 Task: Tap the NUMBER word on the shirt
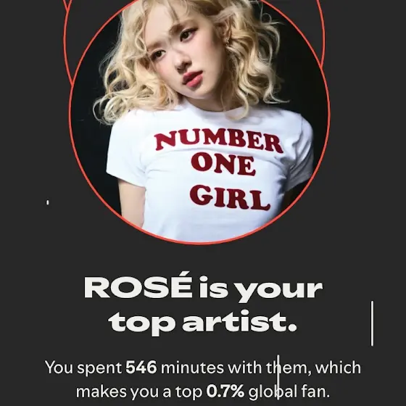coord(219,141)
